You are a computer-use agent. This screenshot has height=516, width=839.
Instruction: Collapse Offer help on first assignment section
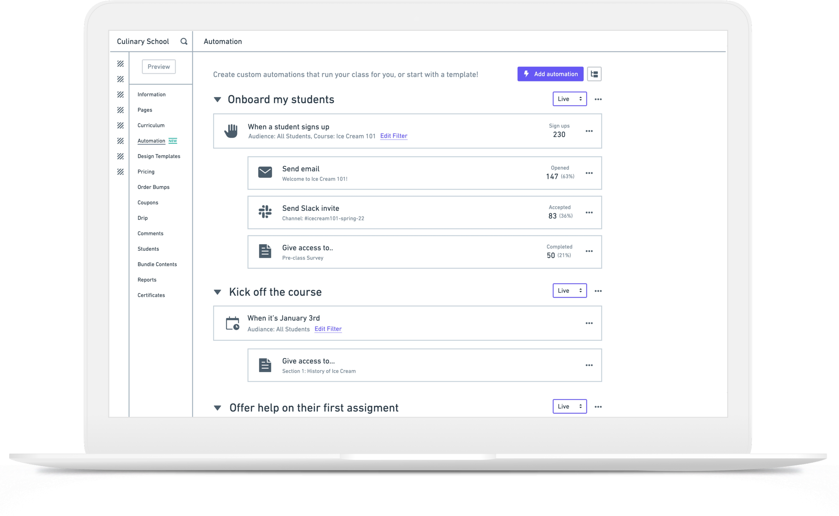(x=217, y=408)
